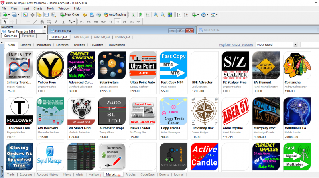Toggle the Data Window crosshair-circle icon
Viewport: 319px width, 178px height.
32,15
